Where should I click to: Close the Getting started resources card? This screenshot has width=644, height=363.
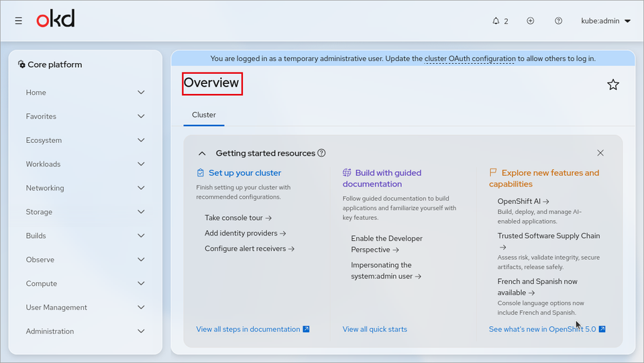click(600, 153)
